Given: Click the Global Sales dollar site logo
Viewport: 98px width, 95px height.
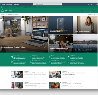Looking at the screenshot, I should point(2,11).
